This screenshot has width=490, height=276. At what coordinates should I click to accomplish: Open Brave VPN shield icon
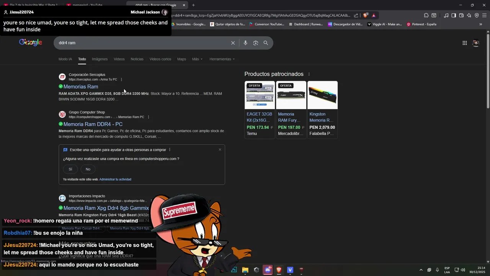tap(477, 15)
